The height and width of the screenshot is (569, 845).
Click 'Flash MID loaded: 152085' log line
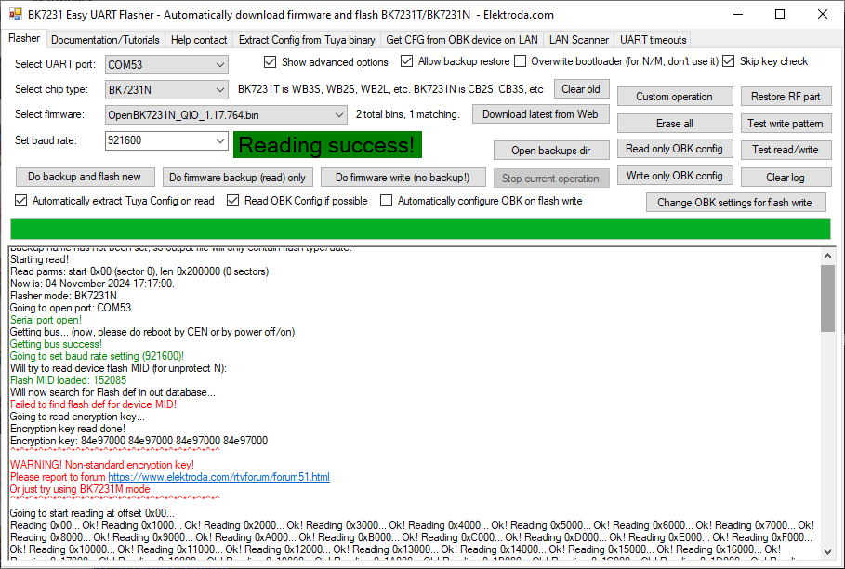(69, 380)
